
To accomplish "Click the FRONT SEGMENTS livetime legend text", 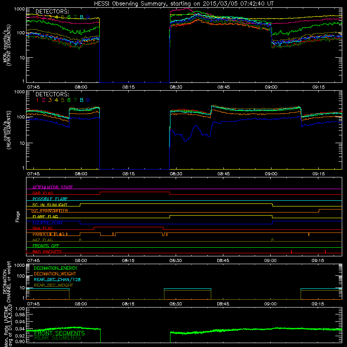I will coord(59,333).
